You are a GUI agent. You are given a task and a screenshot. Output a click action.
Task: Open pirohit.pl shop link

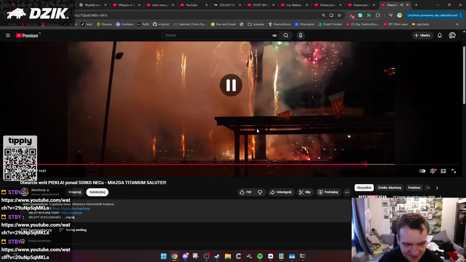pos(72,213)
